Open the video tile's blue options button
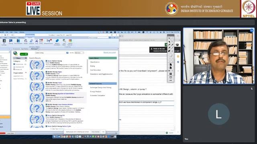The width and height of the screenshot is (257, 144). (x=252, y=30)
